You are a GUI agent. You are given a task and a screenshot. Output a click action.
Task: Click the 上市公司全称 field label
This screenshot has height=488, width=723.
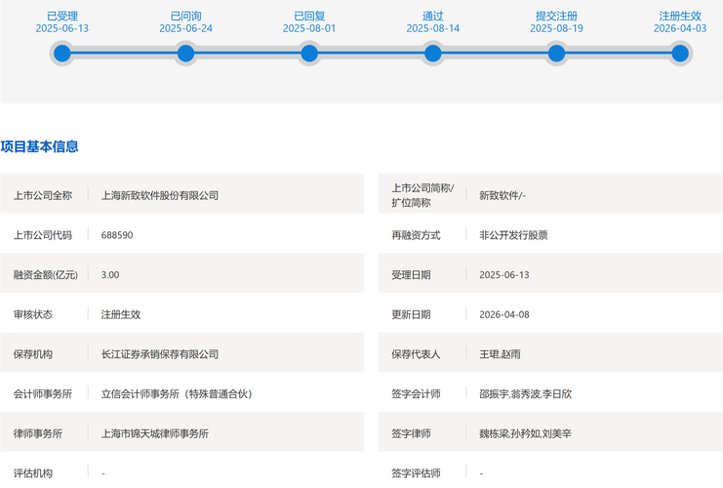point(42,195)
